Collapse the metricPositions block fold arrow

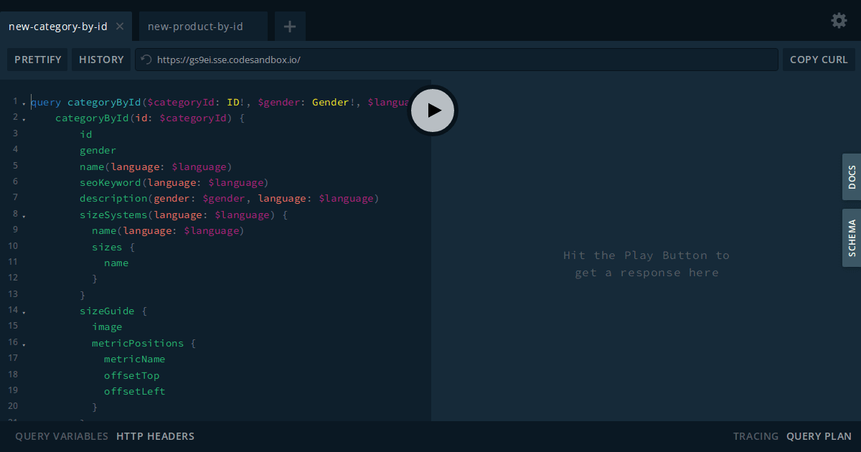point(25,343)
